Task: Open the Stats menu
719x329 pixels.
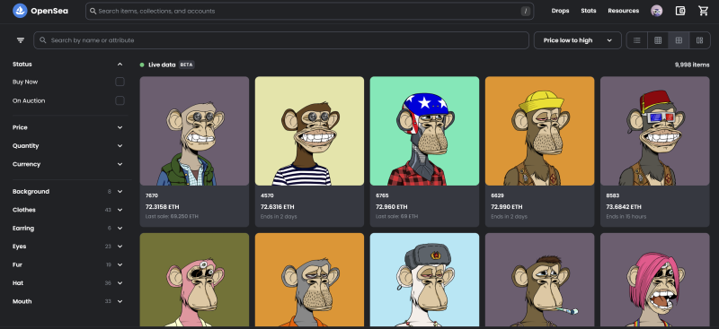Action: pos(589,11)
